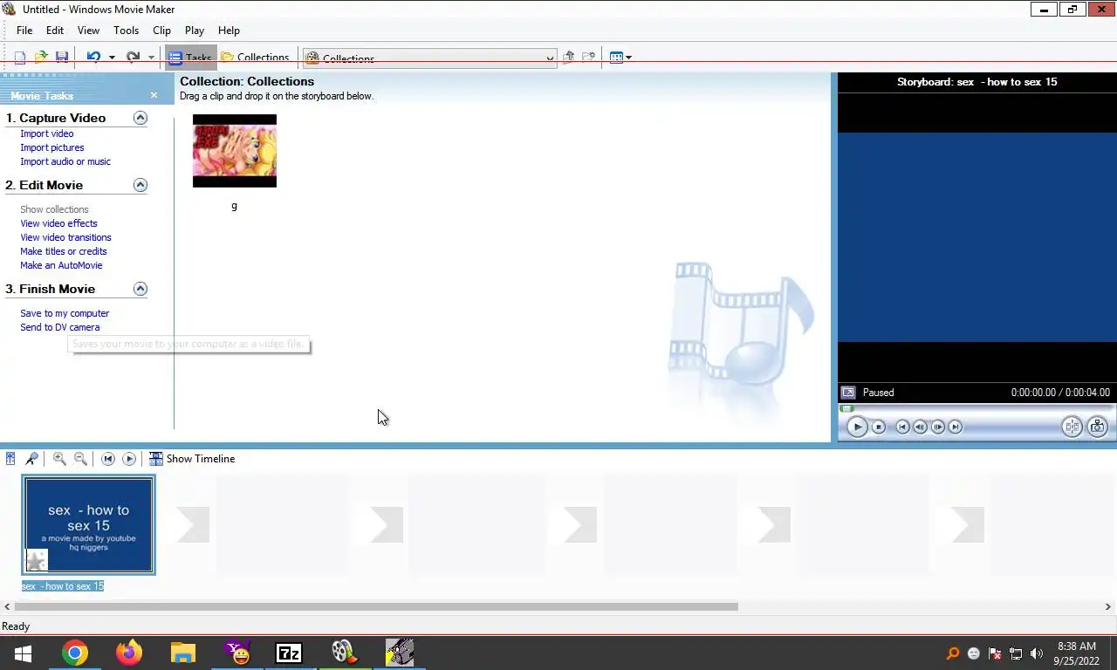Stop the preview playback

(879, 427)
